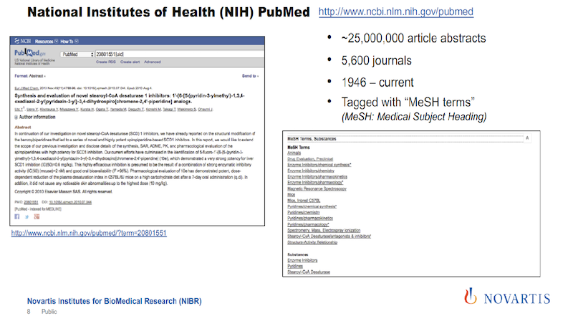
Task: Click the Drug Evaluation, Preclinical MeSH term
Action: (x=310, y=159)
